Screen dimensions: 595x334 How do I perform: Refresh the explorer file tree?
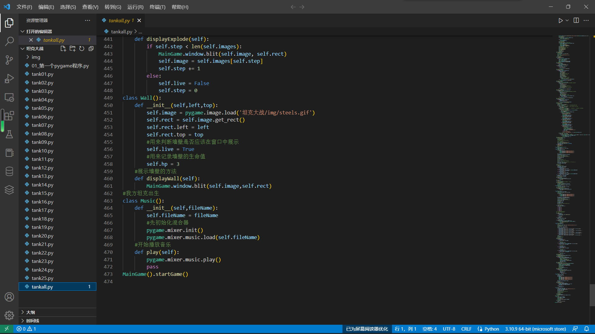click(x=82, y=49)
